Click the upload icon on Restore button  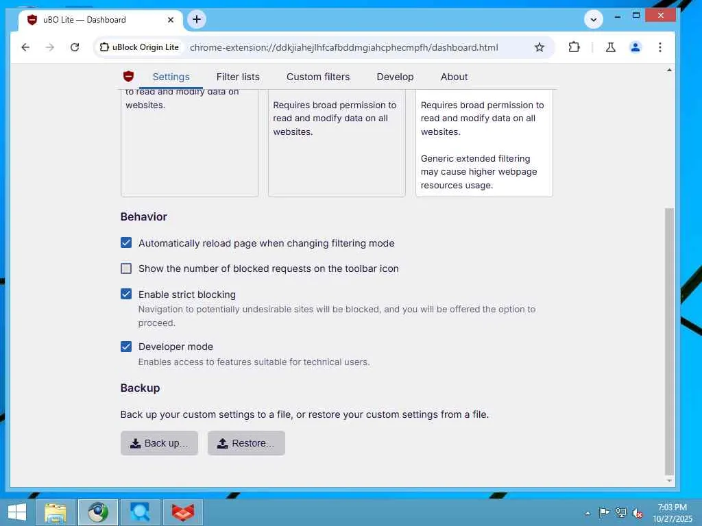223,443
